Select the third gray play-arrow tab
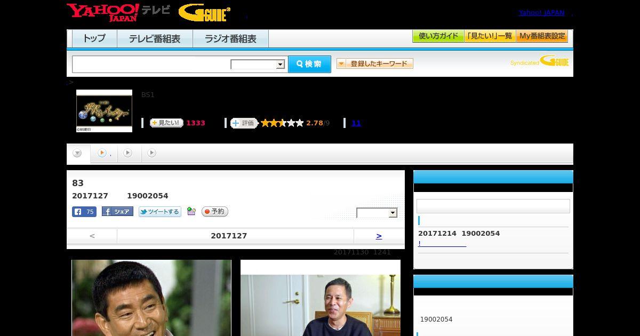The image size is (640, 336). point(128,154)
